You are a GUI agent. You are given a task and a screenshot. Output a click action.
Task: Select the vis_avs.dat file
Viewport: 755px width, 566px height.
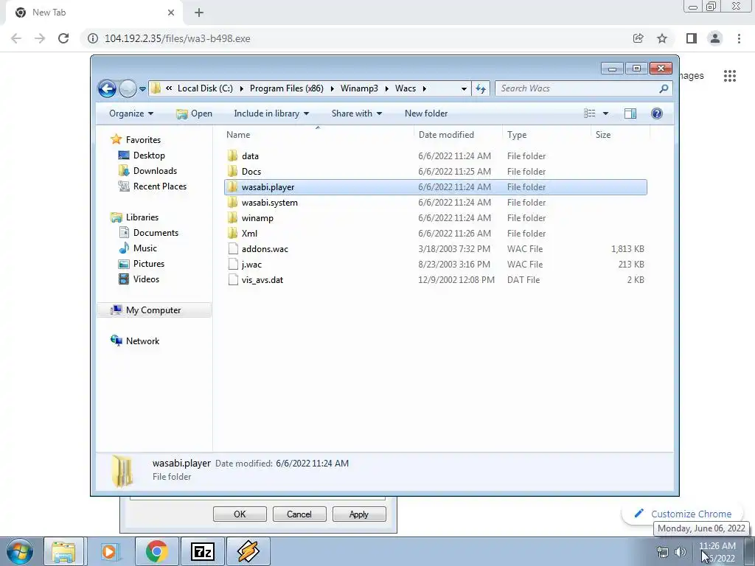pos(435,279)
